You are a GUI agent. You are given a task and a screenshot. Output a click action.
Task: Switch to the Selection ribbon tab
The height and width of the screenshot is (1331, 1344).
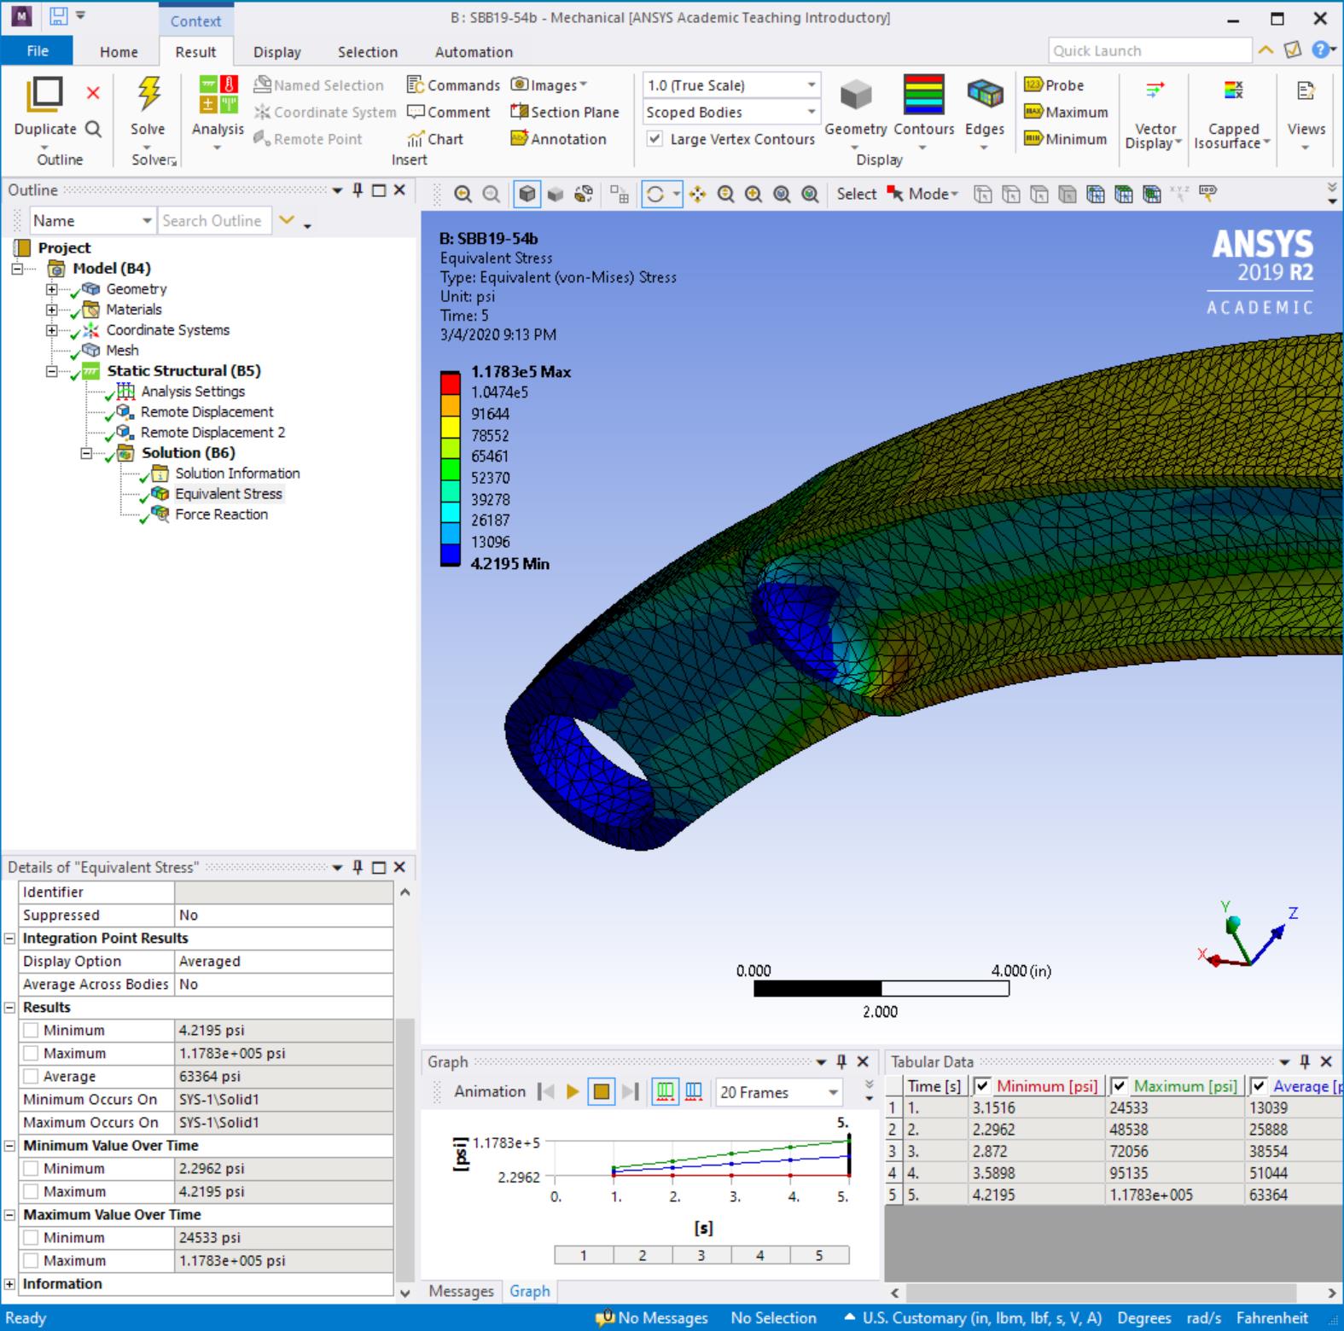point(367,51)
